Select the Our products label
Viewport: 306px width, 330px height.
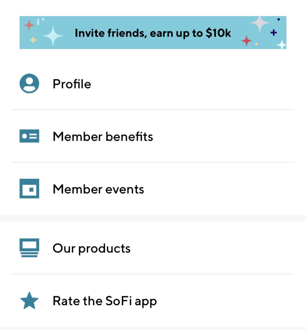pyautogui.click(x=91, y=248)
